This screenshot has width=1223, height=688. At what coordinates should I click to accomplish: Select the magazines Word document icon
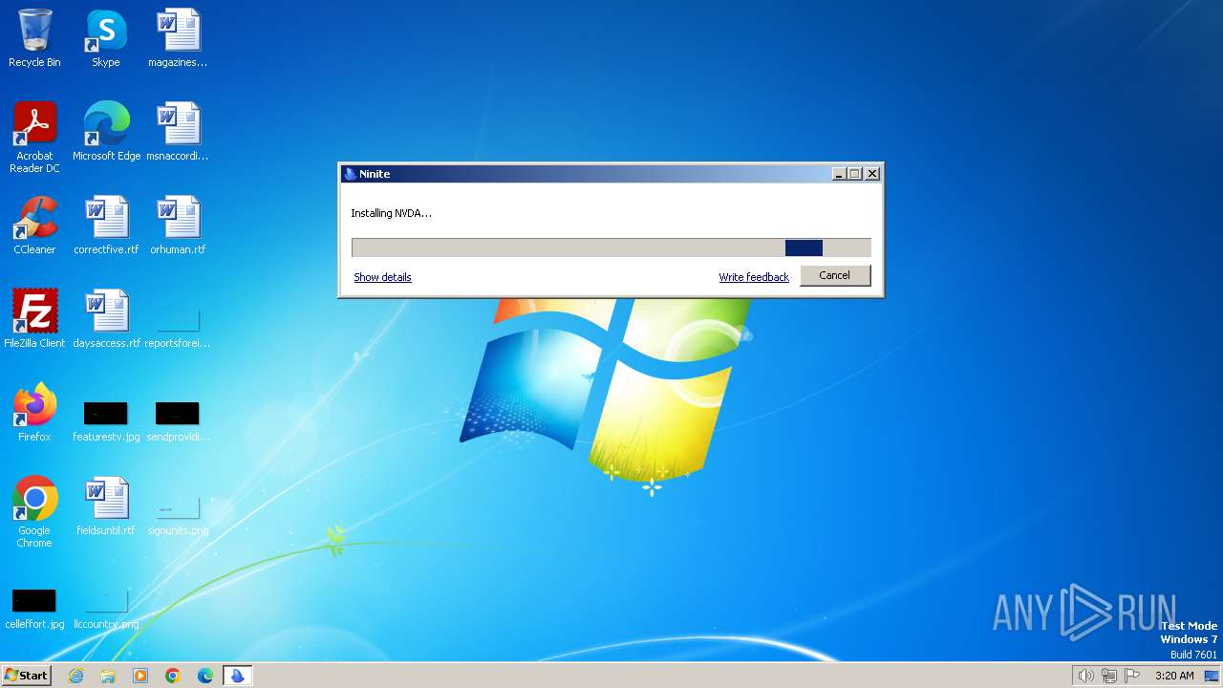[x=178, y=39]
